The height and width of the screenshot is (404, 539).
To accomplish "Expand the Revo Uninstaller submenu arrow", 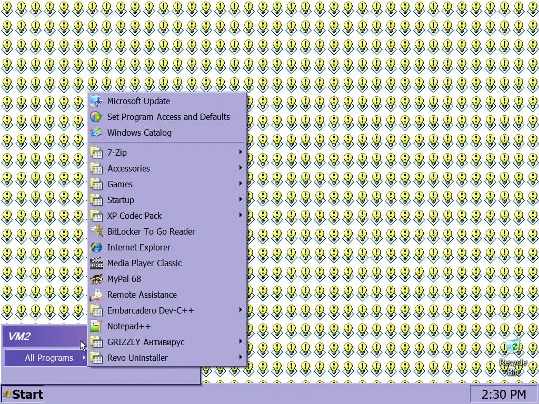I will pos(241,357).
